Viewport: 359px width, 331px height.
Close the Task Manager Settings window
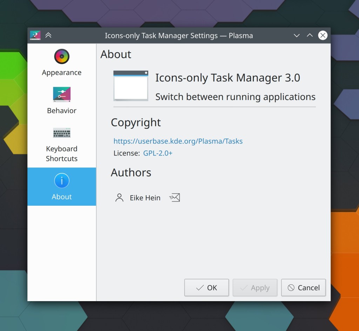pyautogui.click(x=323, y=35)
